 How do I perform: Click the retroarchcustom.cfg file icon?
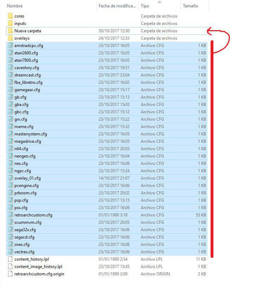[11, 215]
